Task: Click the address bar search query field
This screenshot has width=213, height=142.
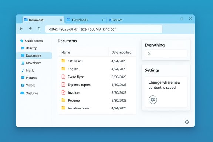Action: tap(104, 29)
